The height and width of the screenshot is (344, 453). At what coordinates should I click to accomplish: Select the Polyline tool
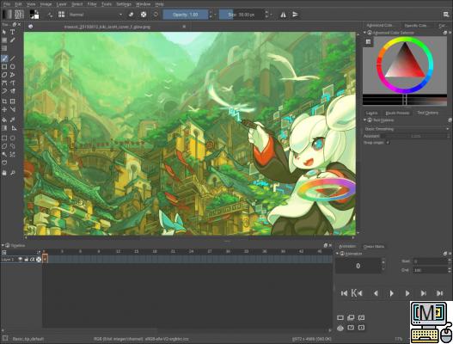coord(12,75)
